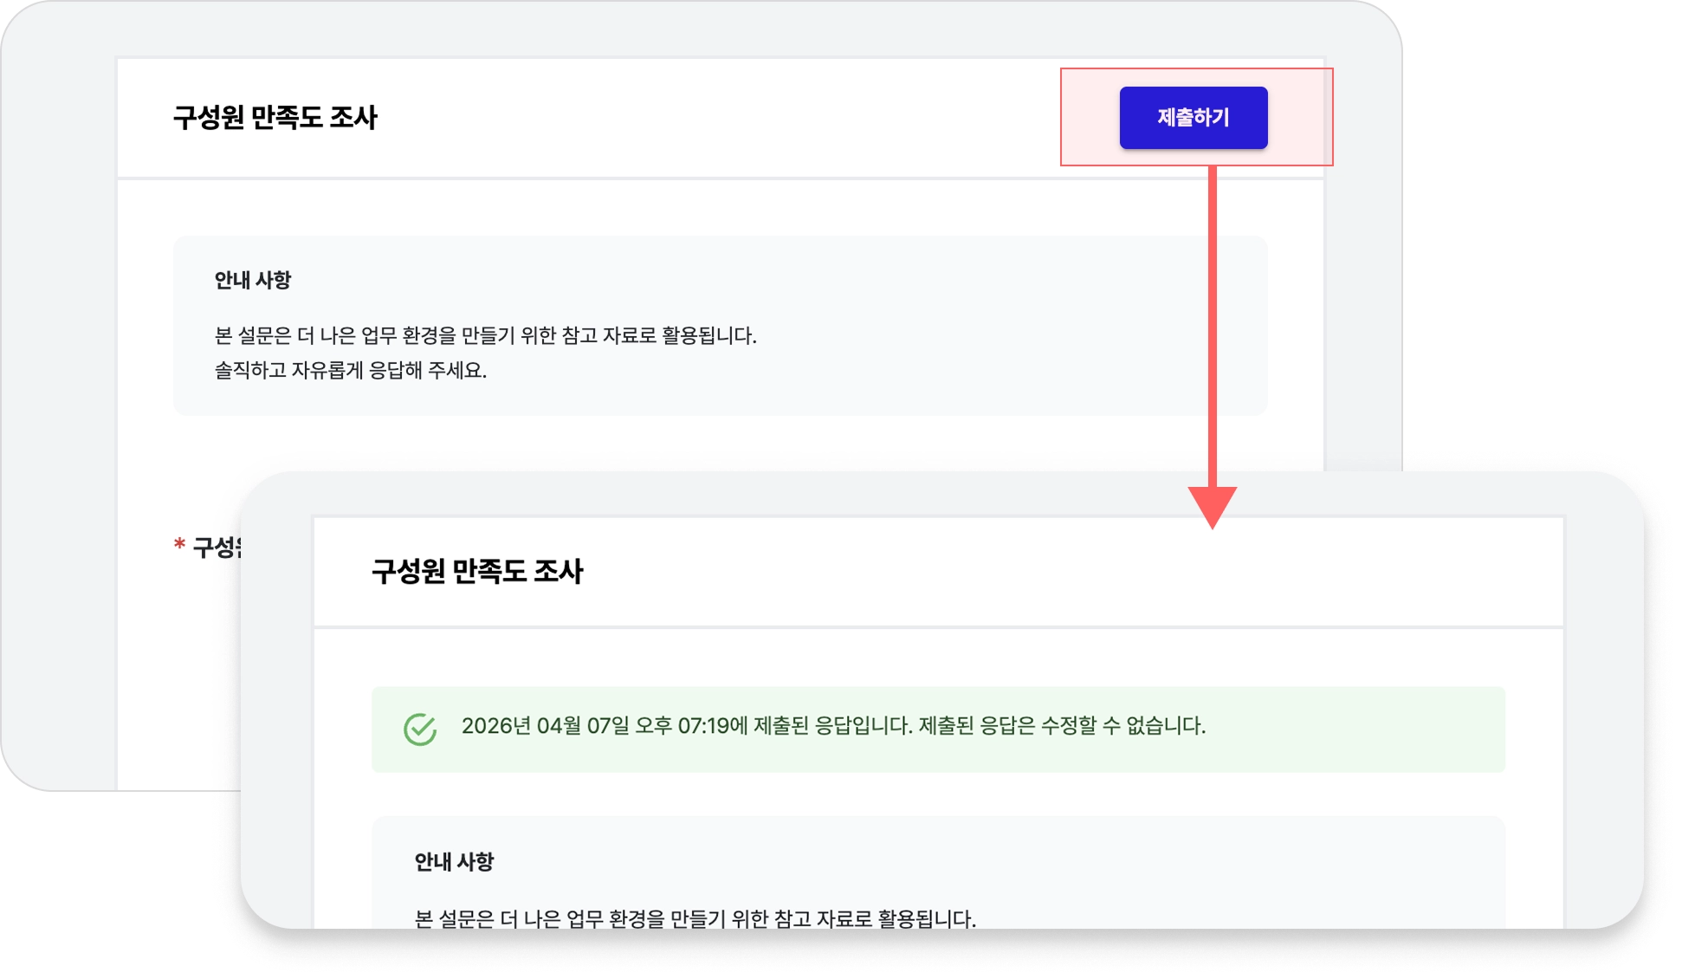The width and height of the screenshot is (1682, 979).
Task: Click the lower panel's 구성원 만족도 조사 title
Action: (x=476, y=572)
